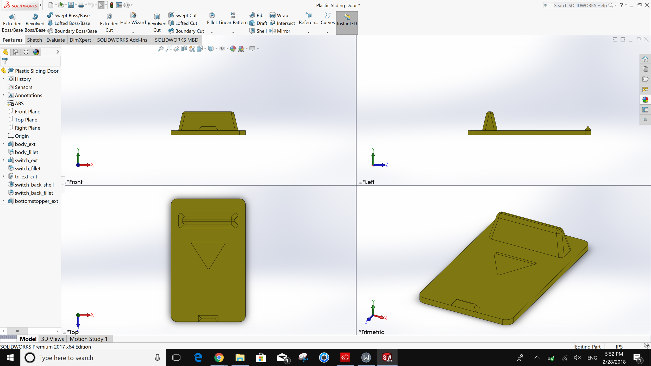Select the bottomstopper_ext feature
Viewport: 651px width, 366px height.
coord(36,201)
